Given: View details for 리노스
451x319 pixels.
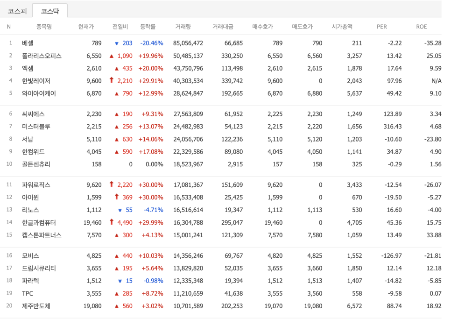Looking at the screenshot, I should (30, 210).
